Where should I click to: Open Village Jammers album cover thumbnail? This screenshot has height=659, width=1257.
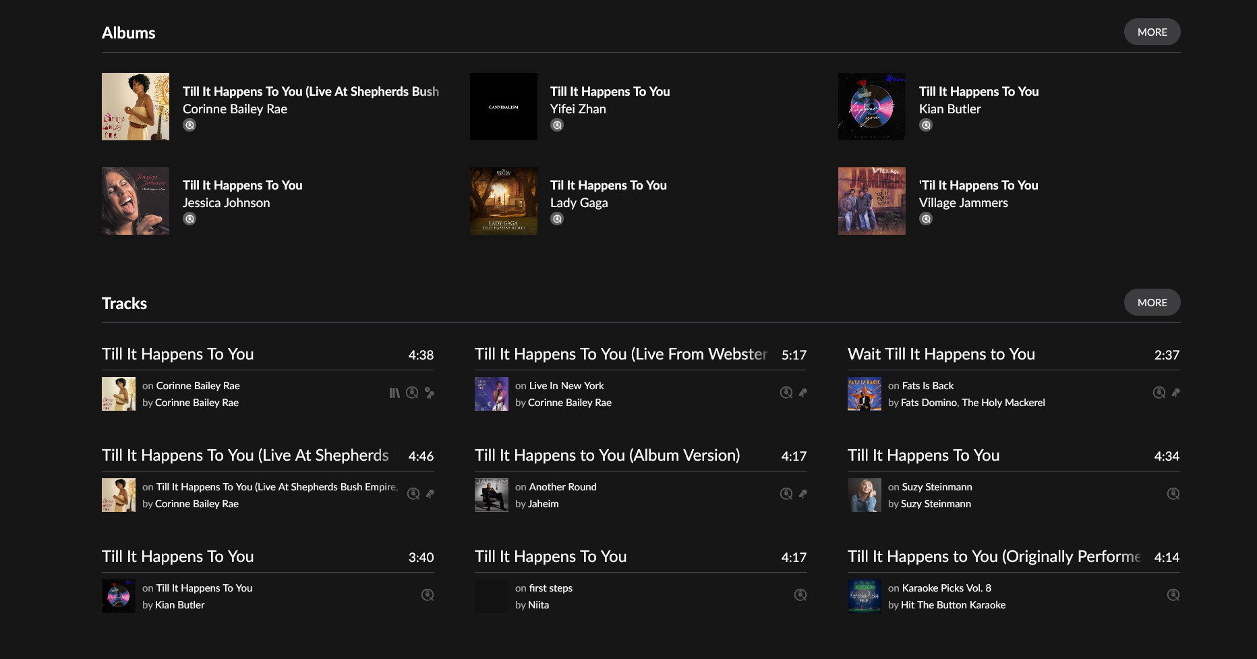(x=872, y=201)
